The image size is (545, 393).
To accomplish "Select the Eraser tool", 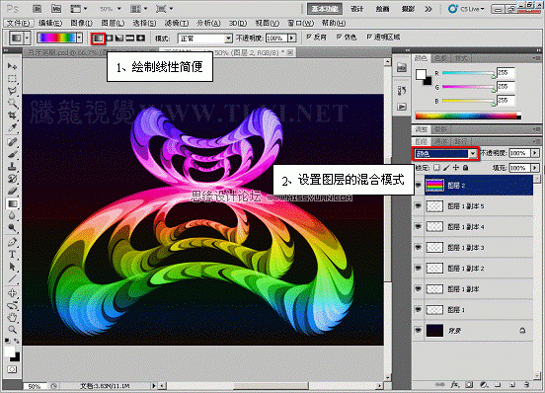I will (x=12, y=191).
